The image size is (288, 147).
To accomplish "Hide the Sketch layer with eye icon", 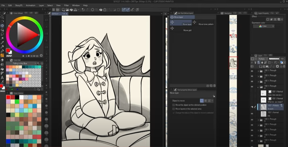I will click(x=252, y=107).
